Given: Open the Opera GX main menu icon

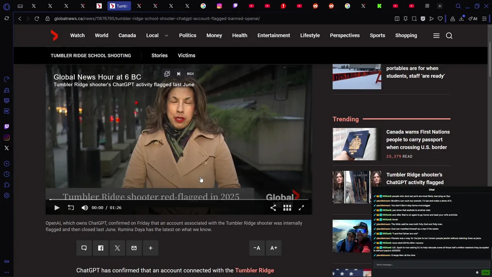Looking at the screenshot, I should (x=7, y=6).
